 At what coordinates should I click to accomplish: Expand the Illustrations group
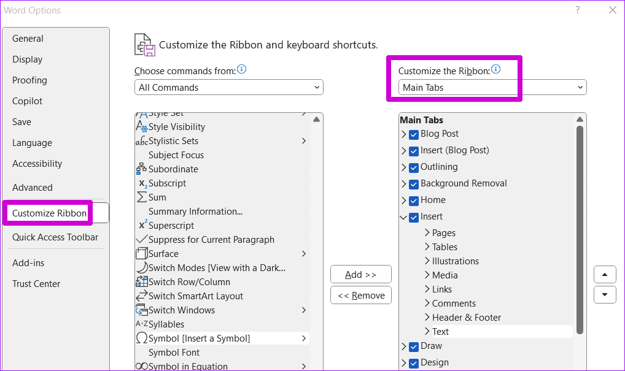[x=427, y=261]
